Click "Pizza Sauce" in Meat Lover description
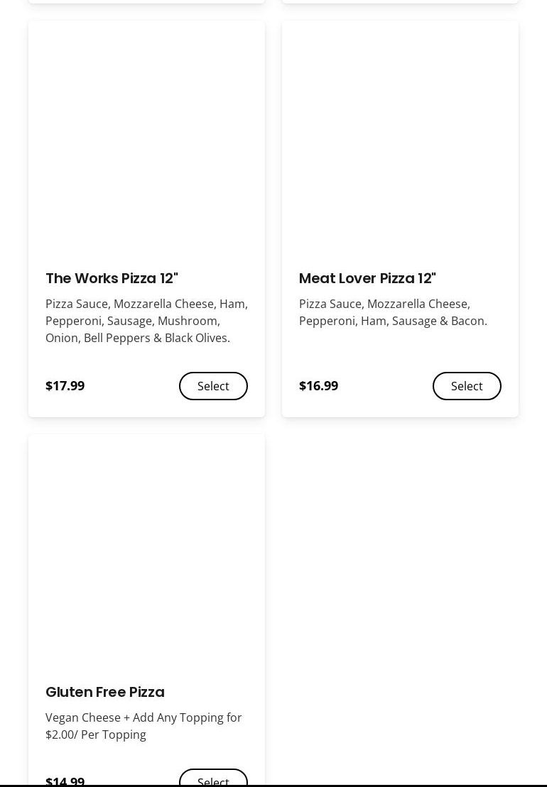Screen dimensions: 547x787 click(330, 304)
